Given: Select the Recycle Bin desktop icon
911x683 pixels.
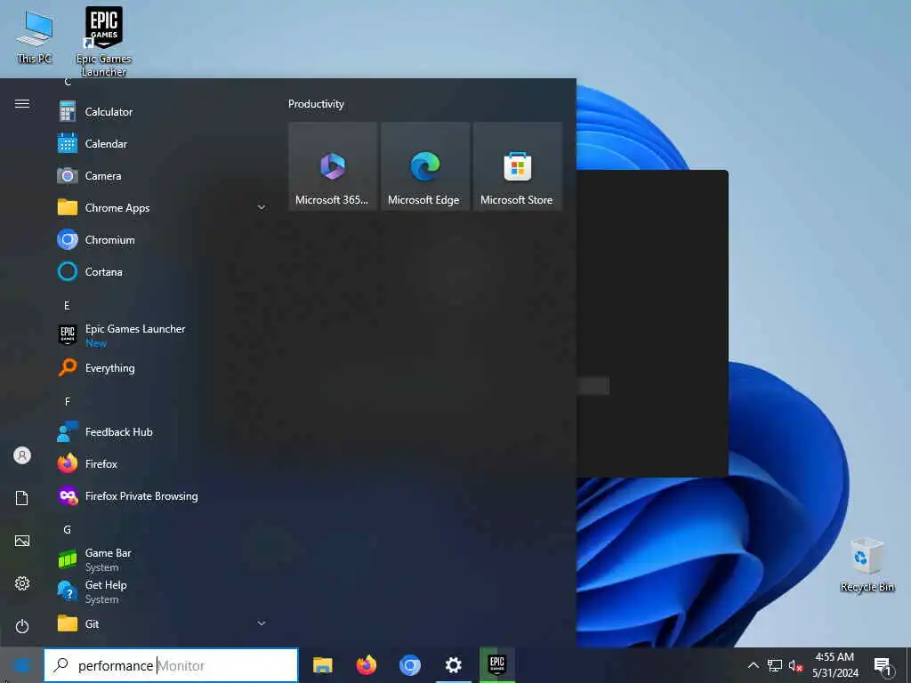Looking at the screenshot, I should tap(867, 565).
